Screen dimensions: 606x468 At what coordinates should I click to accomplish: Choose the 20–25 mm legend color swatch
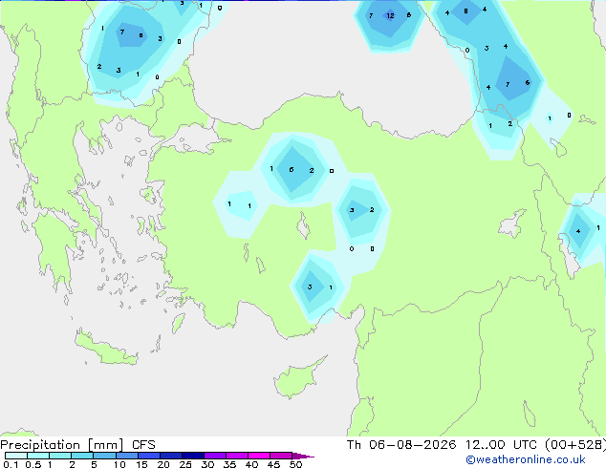pyautogui.click(x=171, y=456)
